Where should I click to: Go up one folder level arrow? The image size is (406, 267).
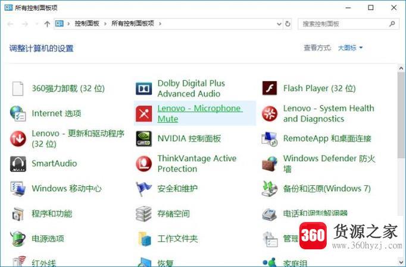[47, 24]
